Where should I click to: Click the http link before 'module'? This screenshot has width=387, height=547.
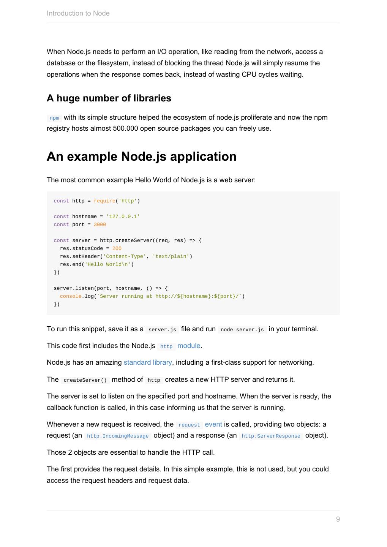pyautogui.click(x=166, y=346)
